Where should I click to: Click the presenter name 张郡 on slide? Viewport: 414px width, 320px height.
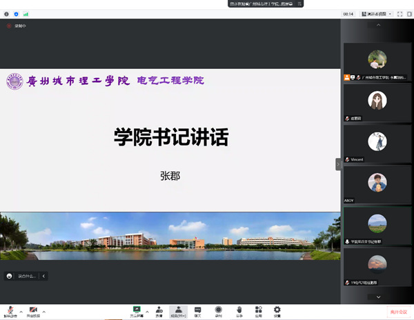pos(170,176)
